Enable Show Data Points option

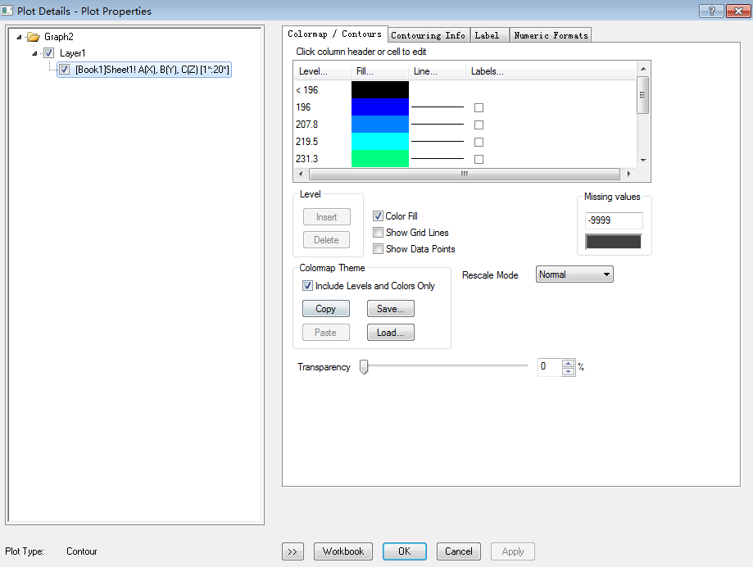click(x=378, y=249)
